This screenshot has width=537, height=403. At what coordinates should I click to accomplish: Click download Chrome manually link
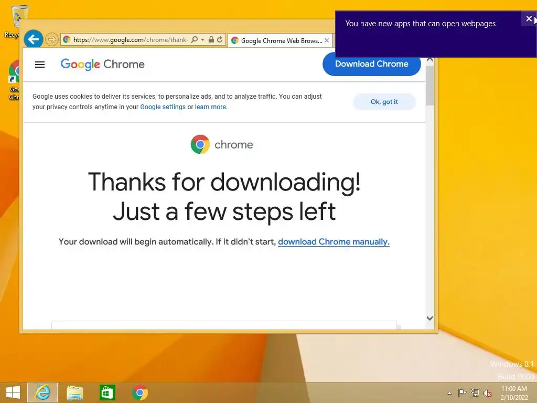(334, 241)
